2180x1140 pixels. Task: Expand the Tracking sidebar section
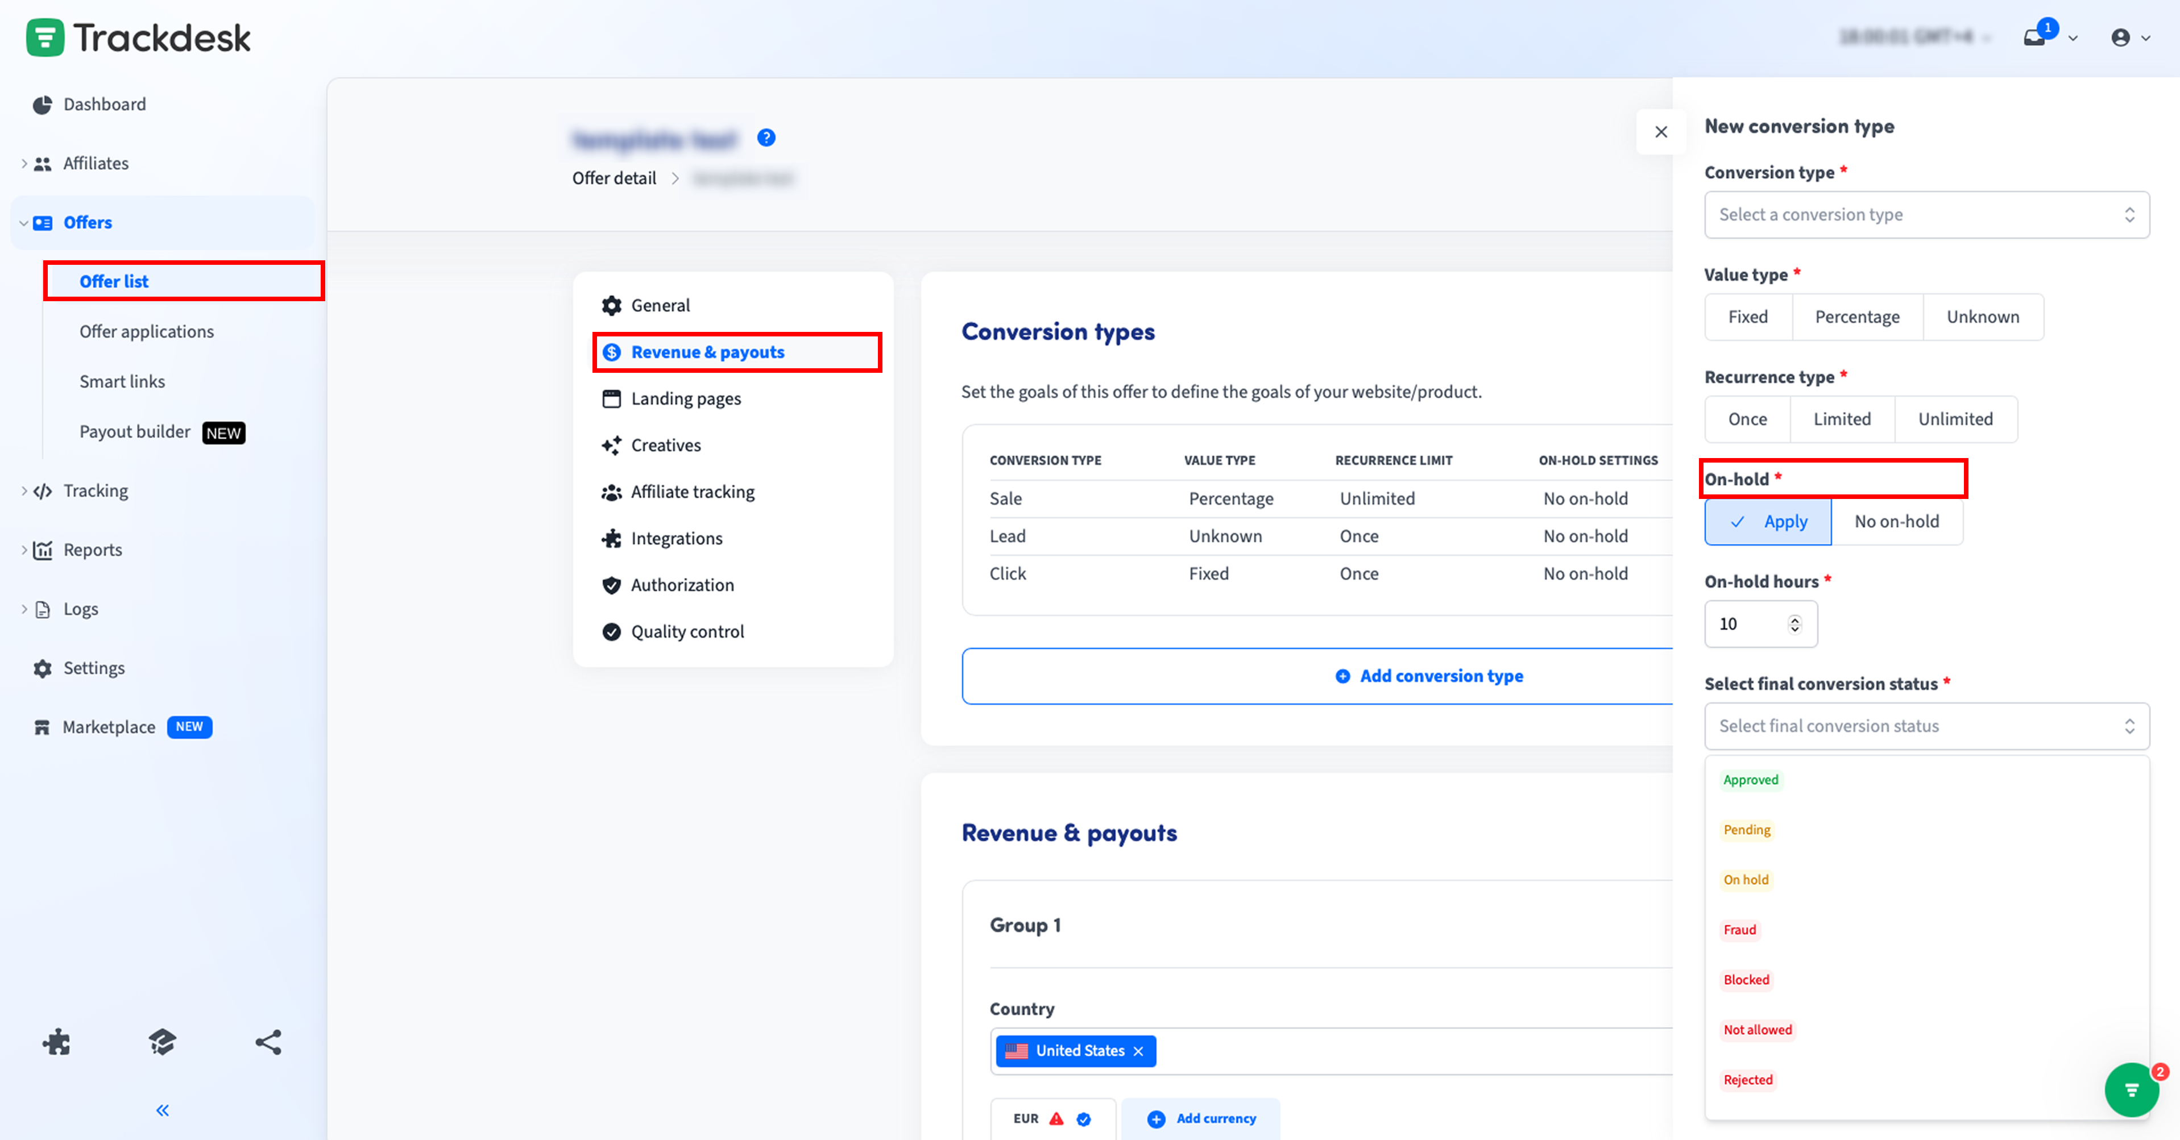pyautogui.click(x=24, y=490)
